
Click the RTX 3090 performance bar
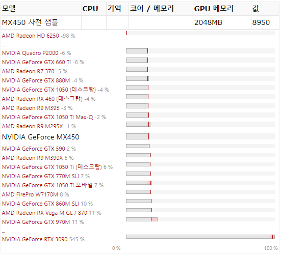200,237
